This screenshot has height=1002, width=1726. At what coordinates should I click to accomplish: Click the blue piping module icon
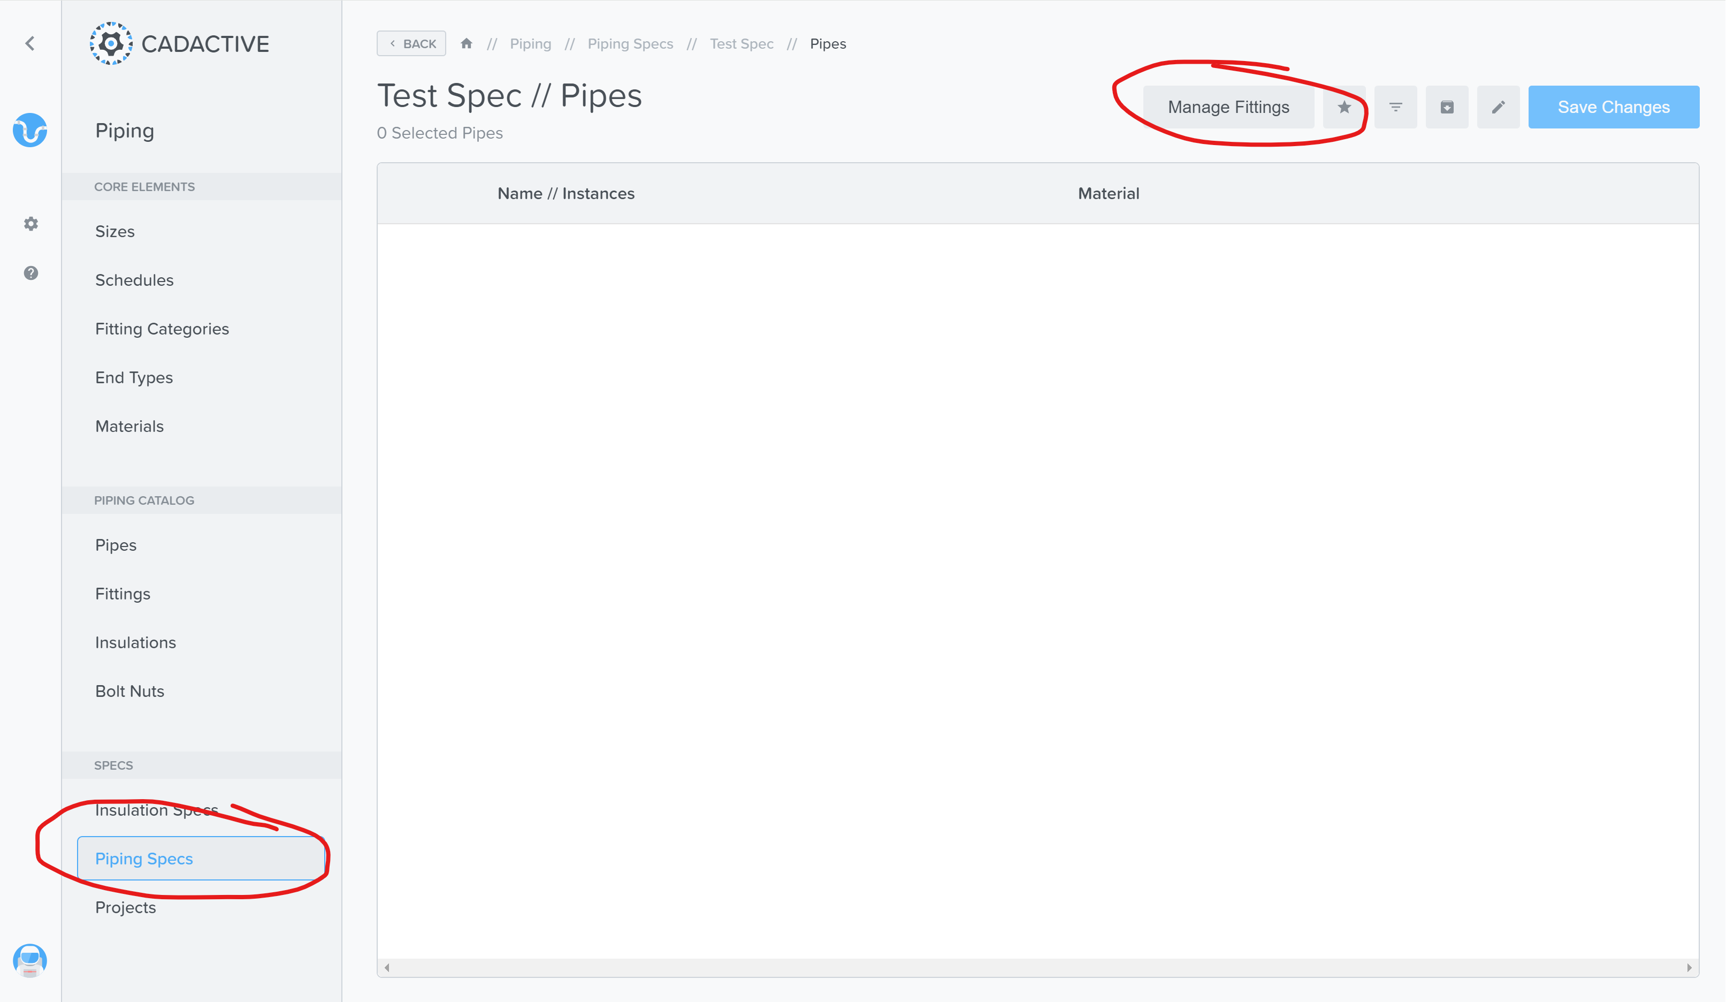[30, 130]
